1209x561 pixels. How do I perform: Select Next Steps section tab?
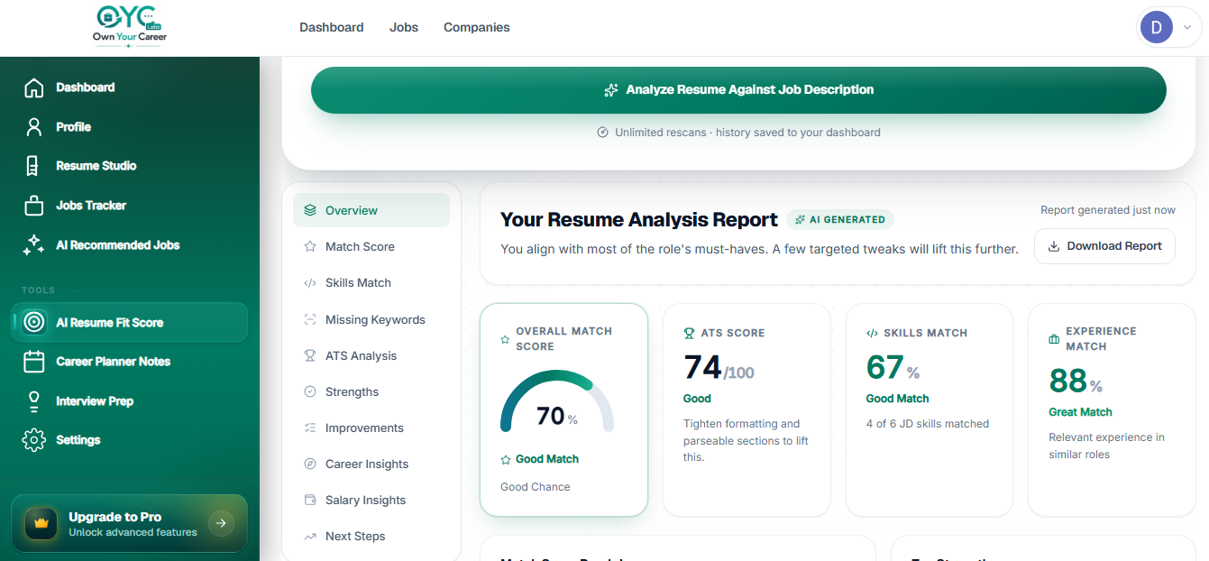click(371, 536)
